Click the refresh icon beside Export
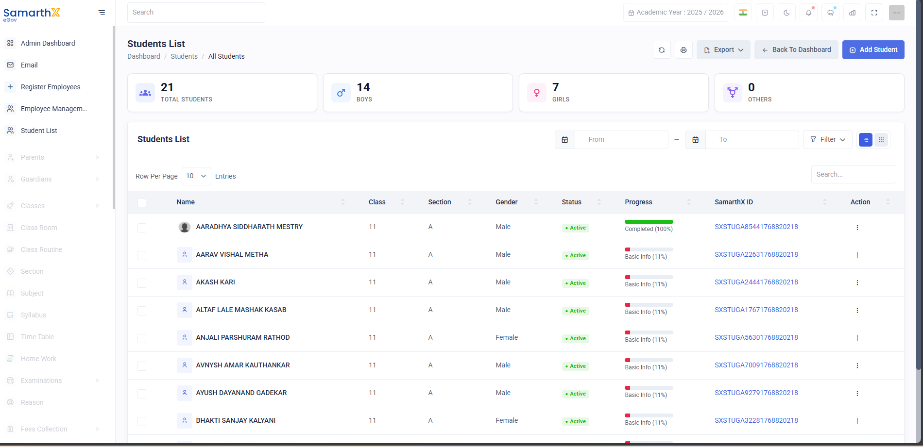Viewport: 923px width, 447px height. pyautogui.click(x=662, y=50)
